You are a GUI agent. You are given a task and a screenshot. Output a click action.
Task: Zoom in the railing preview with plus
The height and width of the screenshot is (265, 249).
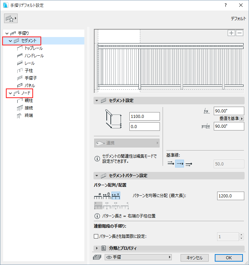point(231,33)
